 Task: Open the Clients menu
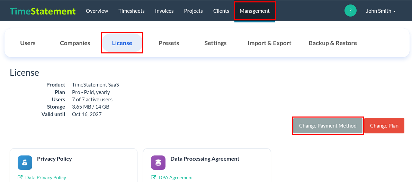coord(221,11)
